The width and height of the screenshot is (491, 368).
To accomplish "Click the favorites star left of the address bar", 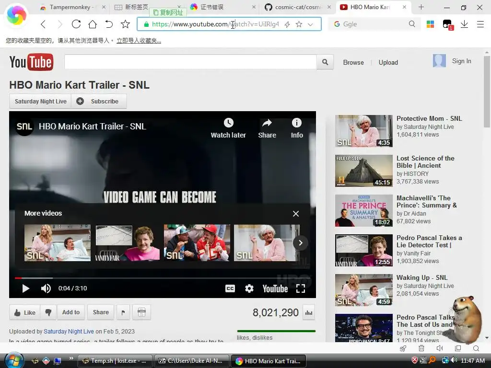I will [x=125, y=24].
